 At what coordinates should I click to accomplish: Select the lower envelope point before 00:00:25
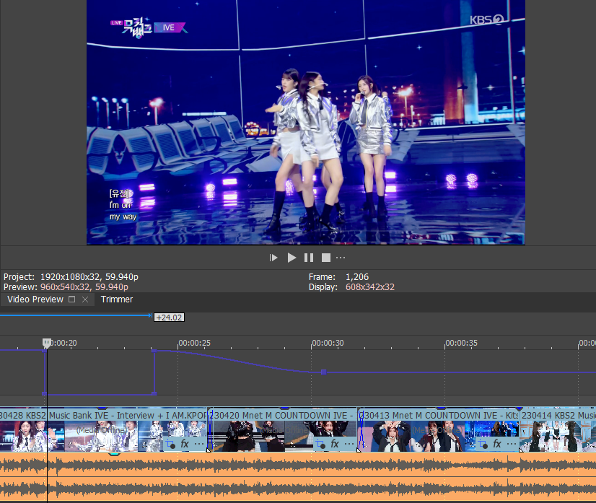click(x=154, y=394)
